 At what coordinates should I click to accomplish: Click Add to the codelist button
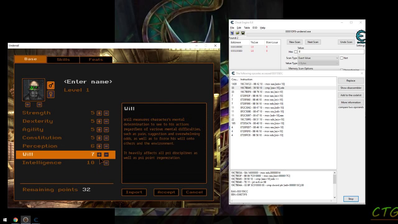(351, 95)
